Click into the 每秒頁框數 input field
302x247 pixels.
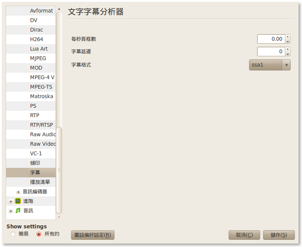tap(271, 39)
